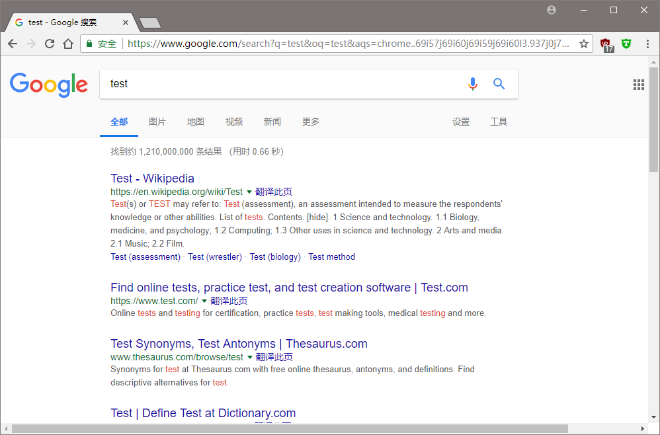
Task: Open the 'Test (assessment)' sitelink
Action: (x=145, y=257)
